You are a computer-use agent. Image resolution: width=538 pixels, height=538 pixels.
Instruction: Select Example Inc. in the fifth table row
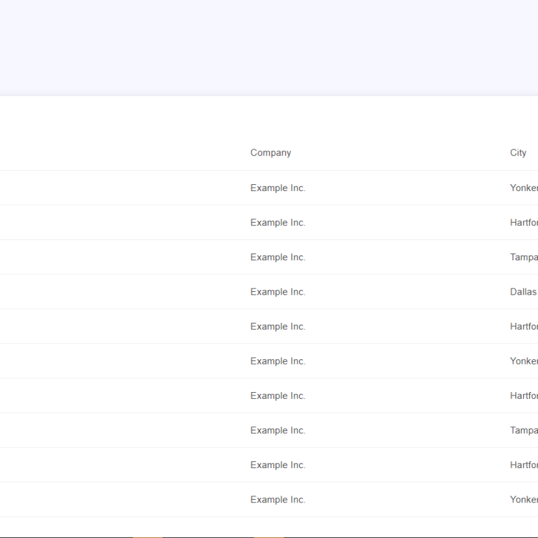point(278,327)
